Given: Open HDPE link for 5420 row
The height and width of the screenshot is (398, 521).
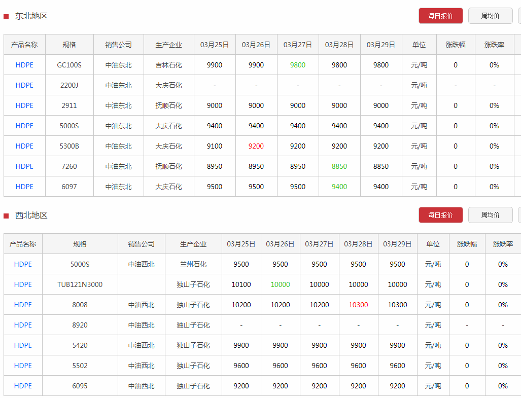Looking at the screenshot, I should (x=23, y=345).
